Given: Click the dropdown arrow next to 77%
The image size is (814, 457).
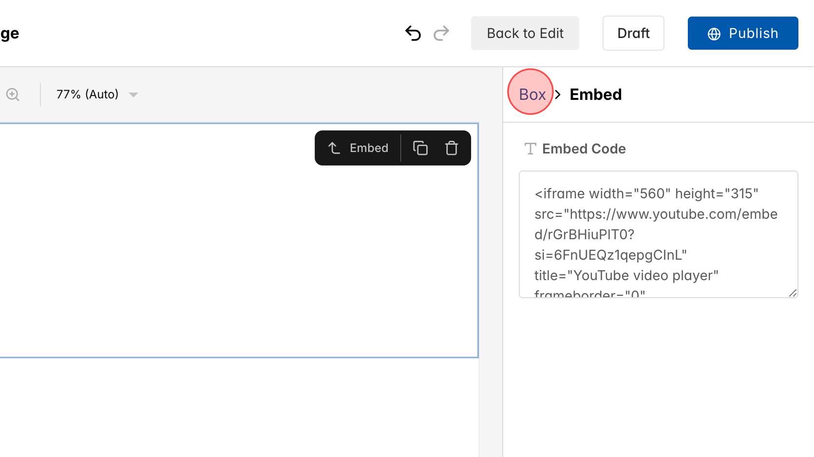Looking at the screenshot, I should (x=133, y=95).
